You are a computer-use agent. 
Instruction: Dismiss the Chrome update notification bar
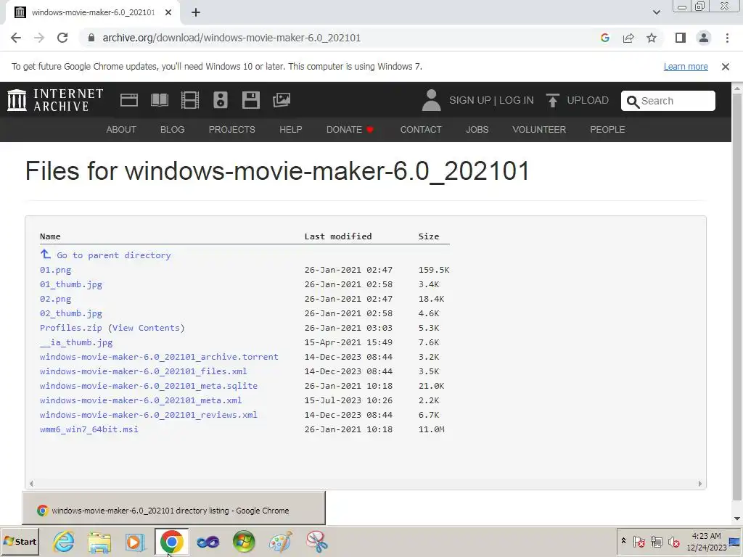click(726, 67)
